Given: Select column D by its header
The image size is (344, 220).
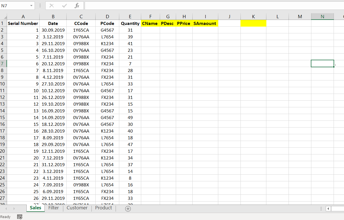Looking at the screenshot, I should 107,16.
